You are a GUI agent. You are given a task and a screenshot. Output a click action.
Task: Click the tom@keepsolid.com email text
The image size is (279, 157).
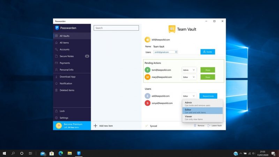[x=161, y=70]
